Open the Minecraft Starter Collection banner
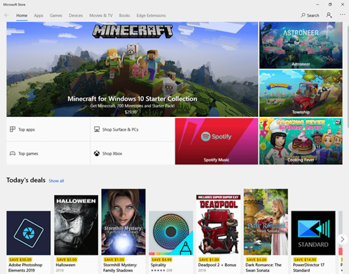 coord(132,69)
